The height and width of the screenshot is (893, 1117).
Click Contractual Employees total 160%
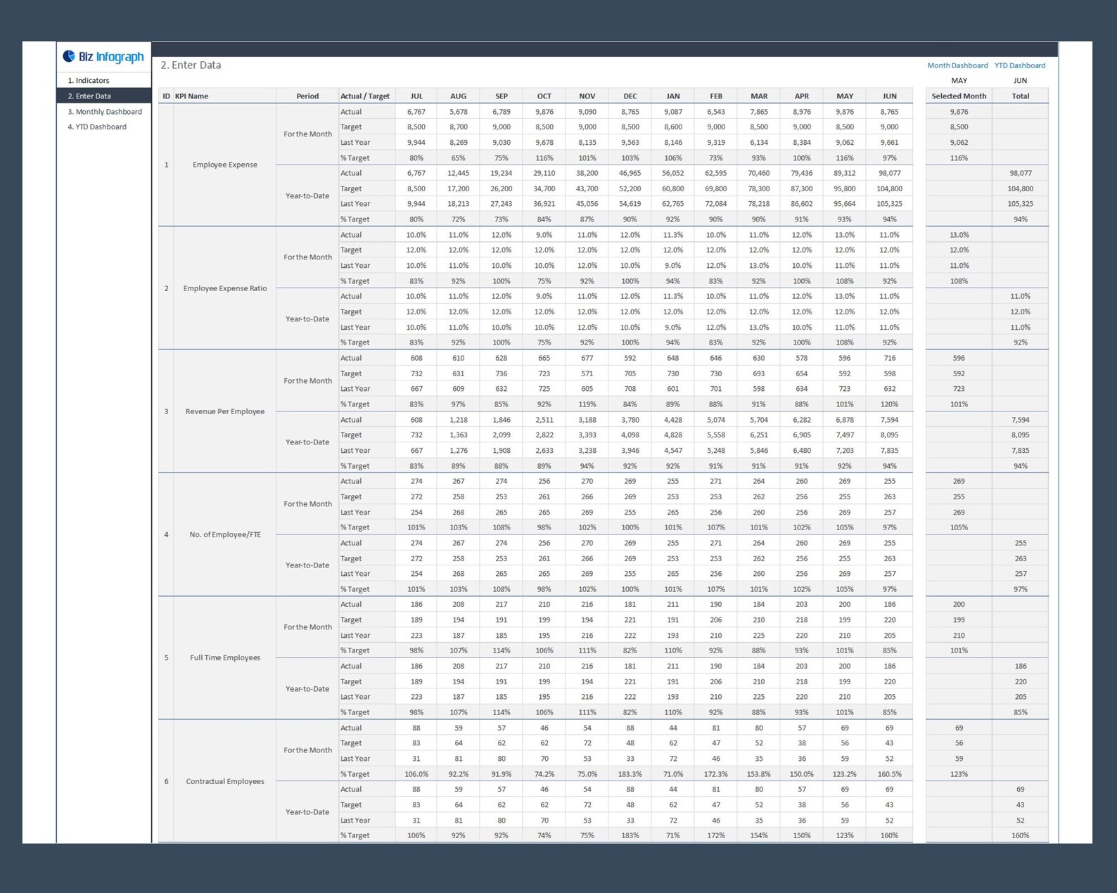click(x=1020, y=835)
